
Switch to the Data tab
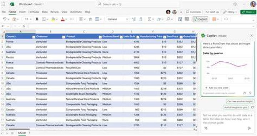[45, 12]
